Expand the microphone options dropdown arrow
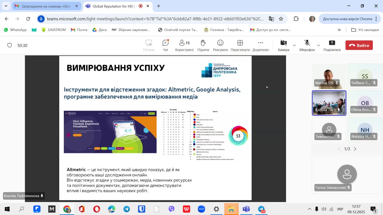Image resolution: width=383 pixels, height=215 pixels. coord(318,45)
